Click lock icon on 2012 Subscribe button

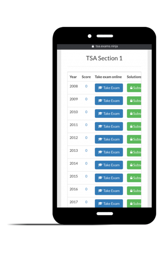click(x=131, y=139)
